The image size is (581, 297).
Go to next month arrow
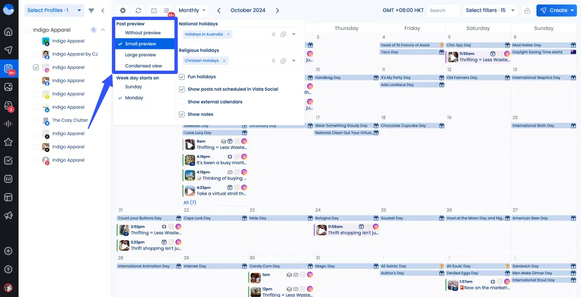(x=277, y=11)
